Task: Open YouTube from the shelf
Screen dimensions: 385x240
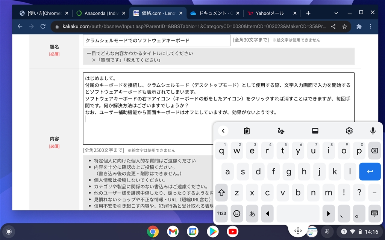Action: [x=232, y=232]
